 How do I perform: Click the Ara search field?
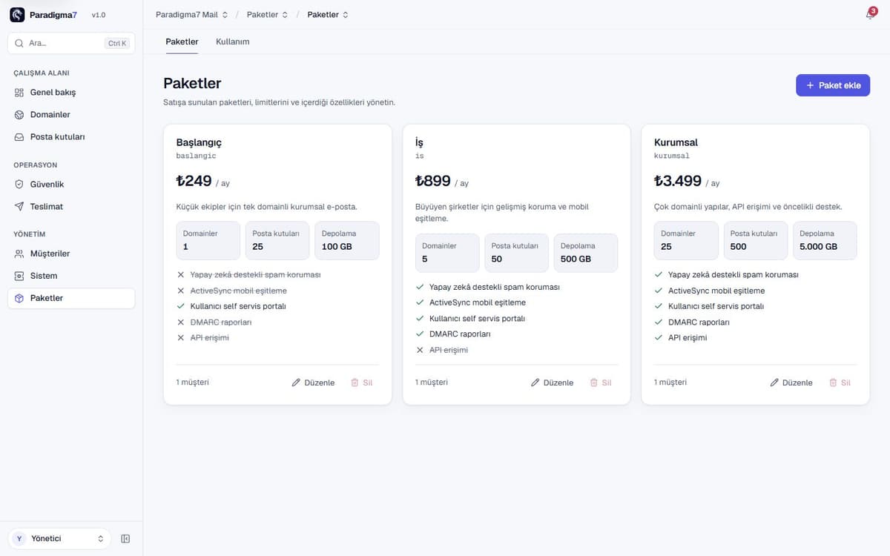(71, 44)
